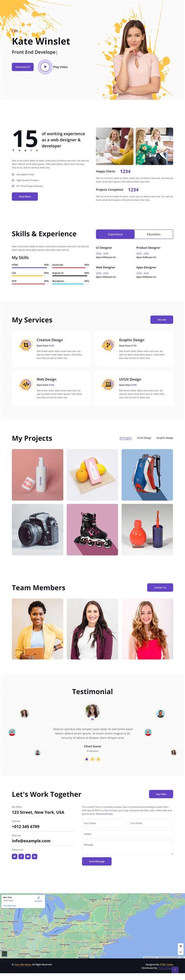Select the third testimonial carousel dot
The height and width of the screenshot is (980, 185).
[98, 759]
